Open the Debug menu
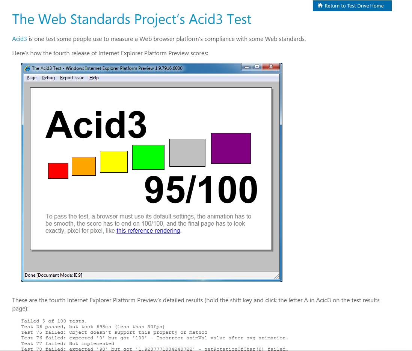412x351 pixels. [x=48, y=78]
